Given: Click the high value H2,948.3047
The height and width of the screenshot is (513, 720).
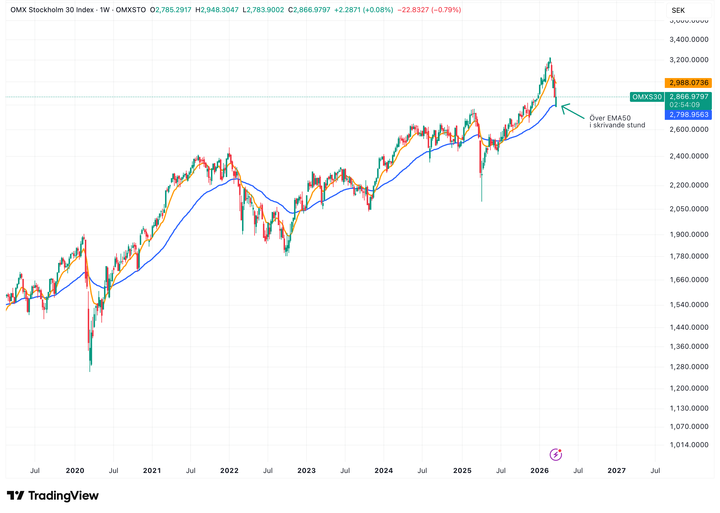Looking at the screenshot, I should 217,10.
